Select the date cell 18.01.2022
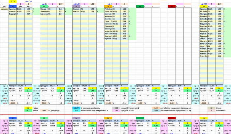Screen dimensions: 231x134 point(4,9)
